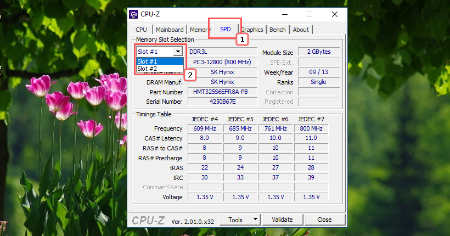The image size is (450, 236).
Task: Click the tRAS value 28
Action: pyautogui.click(x=311, y=167)
